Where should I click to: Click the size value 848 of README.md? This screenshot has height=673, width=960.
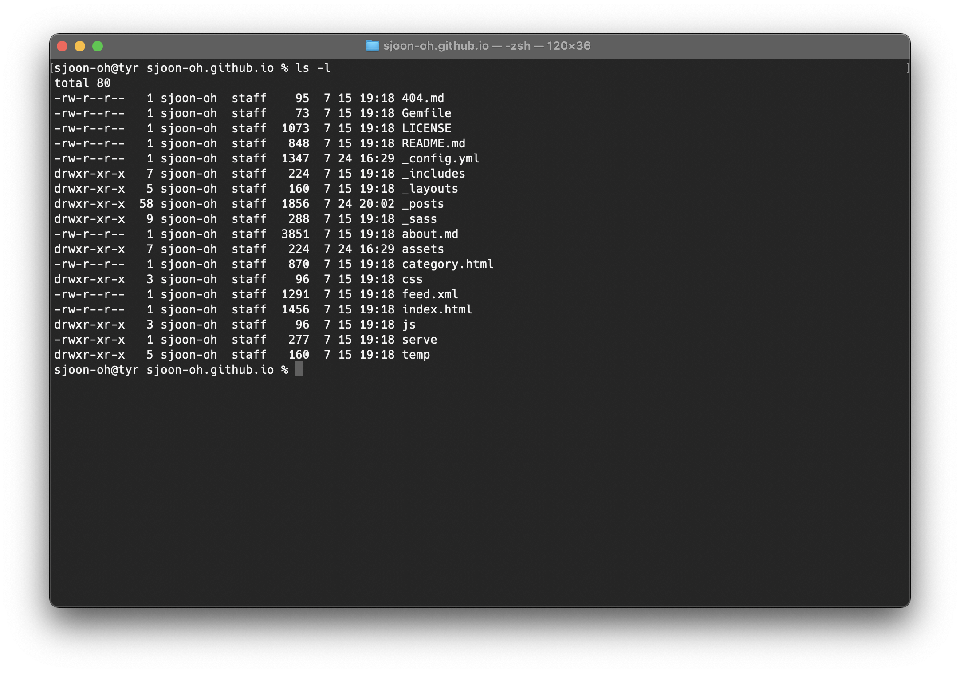point(299,143)
